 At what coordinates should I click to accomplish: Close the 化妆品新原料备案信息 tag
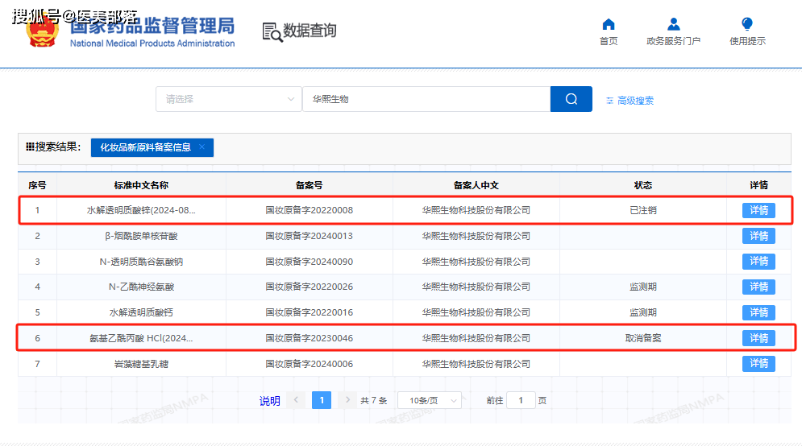[x=202, y=147]
